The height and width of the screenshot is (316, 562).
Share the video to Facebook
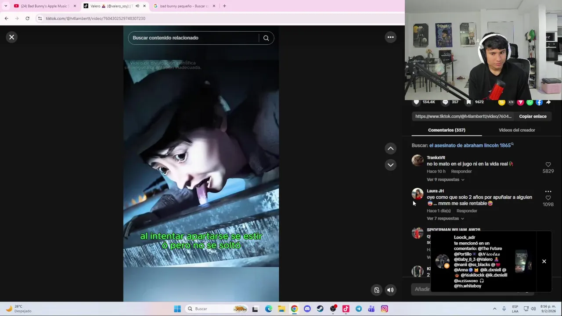539,102
